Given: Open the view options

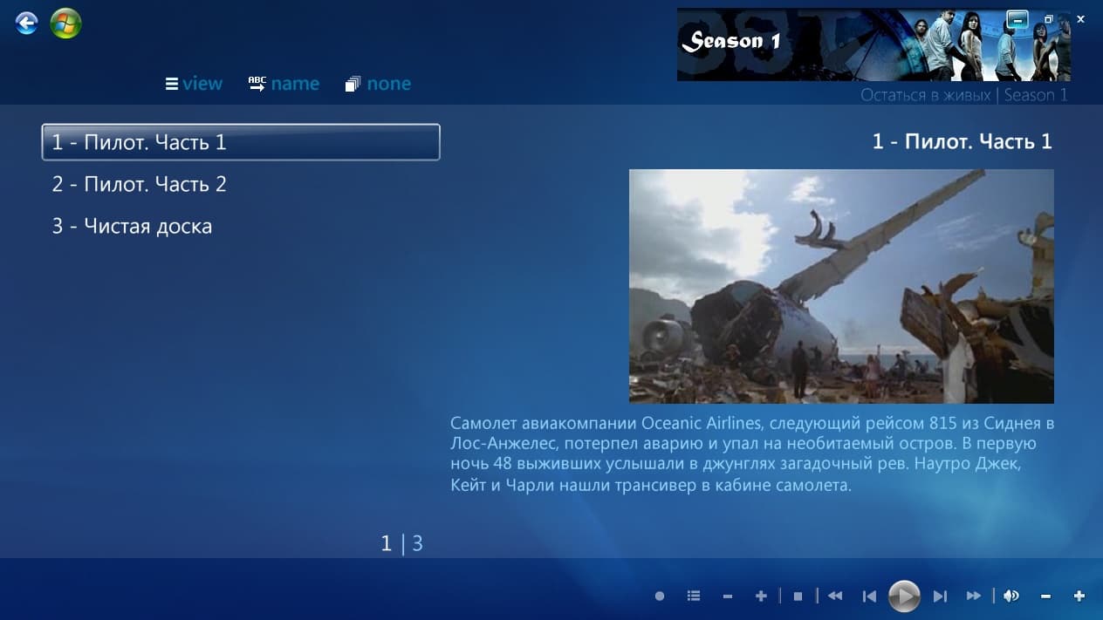Looking at the screenshot, I should [194, 84].
